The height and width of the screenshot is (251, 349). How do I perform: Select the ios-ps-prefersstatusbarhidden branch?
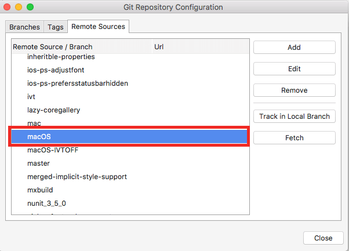point(78,83)
